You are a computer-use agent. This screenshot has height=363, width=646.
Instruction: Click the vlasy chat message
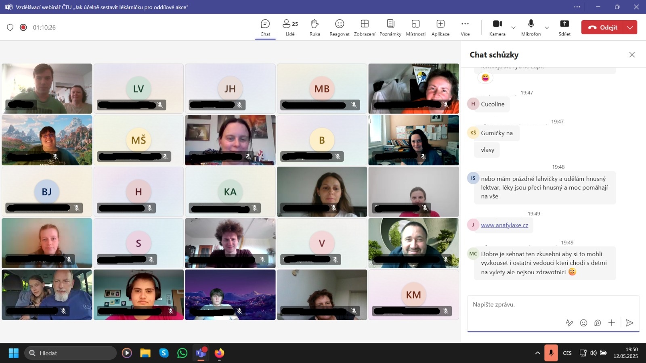(x=487, y=150)
